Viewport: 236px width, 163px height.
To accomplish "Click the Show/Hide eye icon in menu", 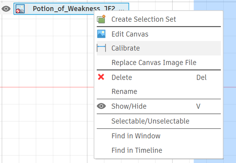I will click(x=101, y=106).
